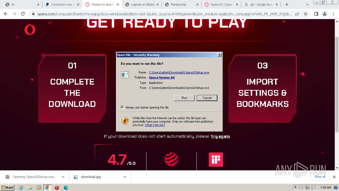Click the 01 Complete the Download card

point(72,89)
